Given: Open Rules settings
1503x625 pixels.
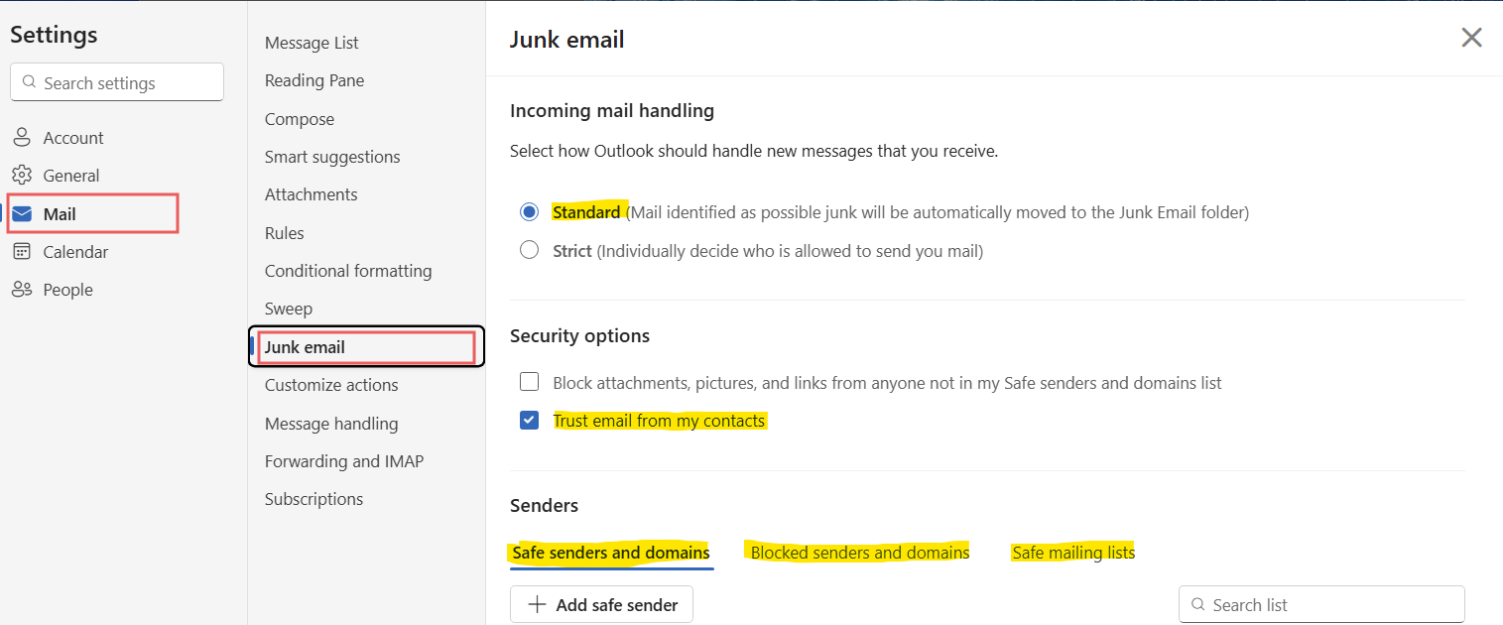Looking at the screenshot, I should click(285, 233).
